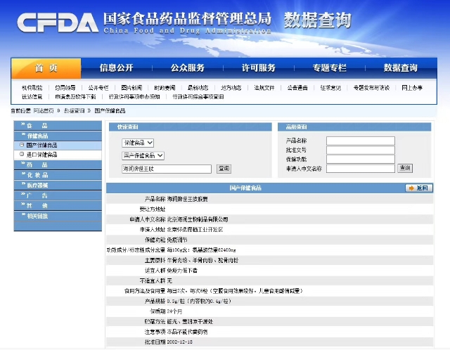Open the 最新动态 submenu link

pyautogui.click(x=198, y=88)
